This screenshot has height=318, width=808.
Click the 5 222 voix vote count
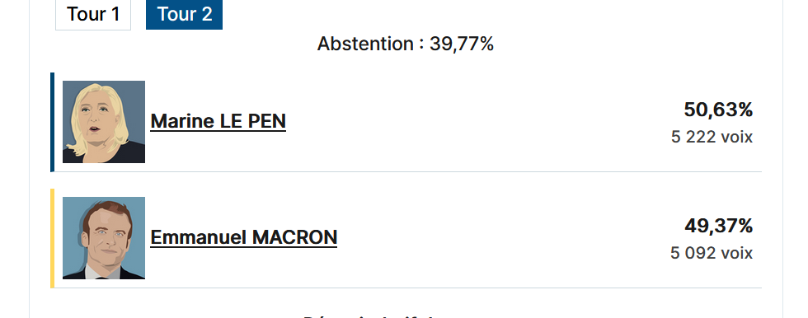712,137
